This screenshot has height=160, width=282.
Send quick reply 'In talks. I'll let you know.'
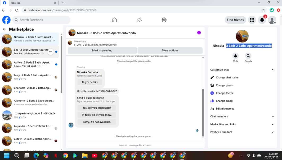coord(97,115)
